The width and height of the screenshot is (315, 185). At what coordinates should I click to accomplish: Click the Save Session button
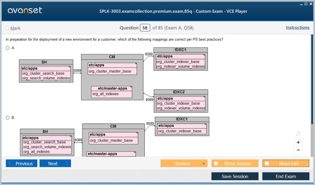(235, 177)
